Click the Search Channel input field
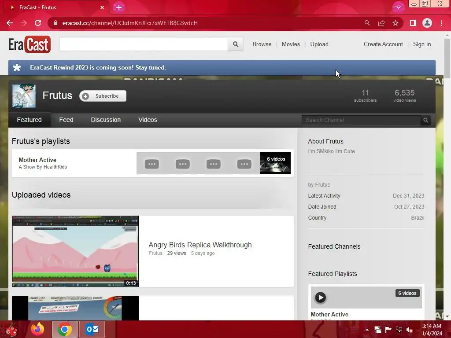The height and width of the screenshot is (338, 451). [x=361, y=120]
